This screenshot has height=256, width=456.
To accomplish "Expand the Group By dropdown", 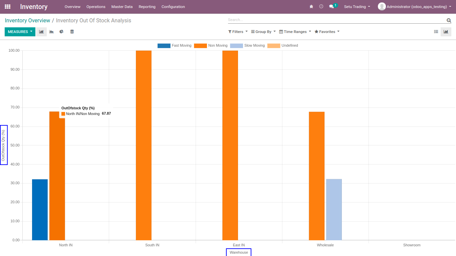I will 263,32.
